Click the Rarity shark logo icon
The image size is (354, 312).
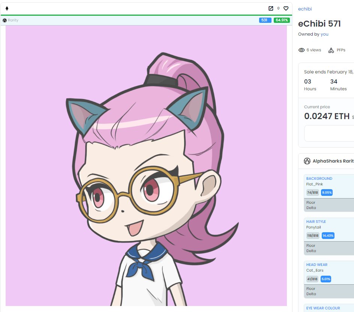click(x=4, y=20)
